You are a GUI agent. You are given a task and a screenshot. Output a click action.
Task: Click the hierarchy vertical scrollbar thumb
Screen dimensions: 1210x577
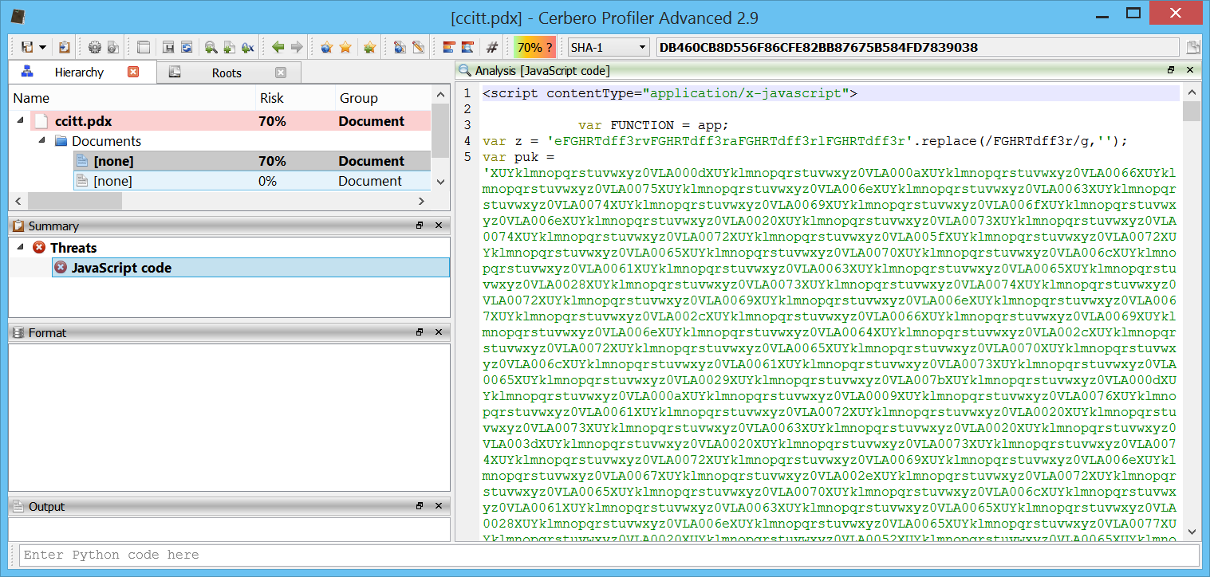coord(439,131)
